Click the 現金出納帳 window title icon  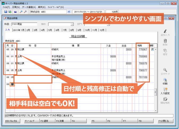(5, 18)
